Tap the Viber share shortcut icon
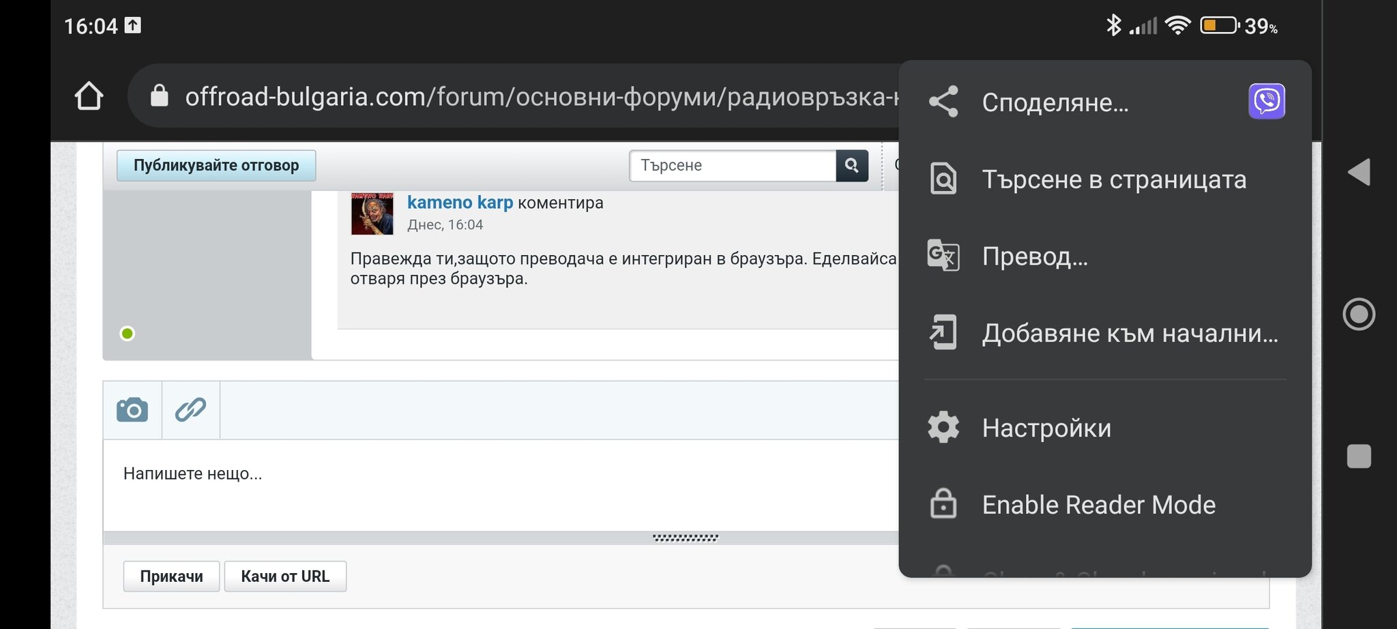1397x629 pixels. (1266, 102)
